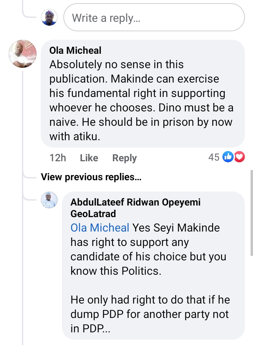Open Ola Micheal's profile picture

point(23,54)
